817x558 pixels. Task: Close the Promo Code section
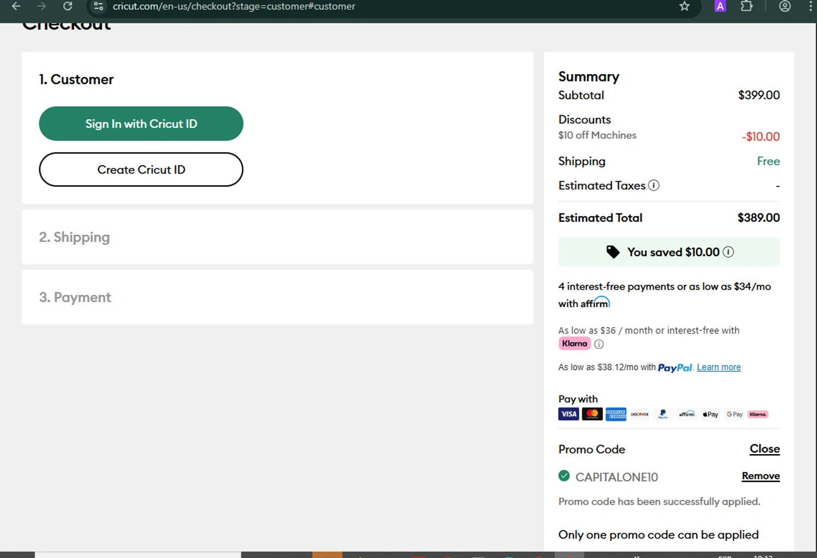click(765, 449)
